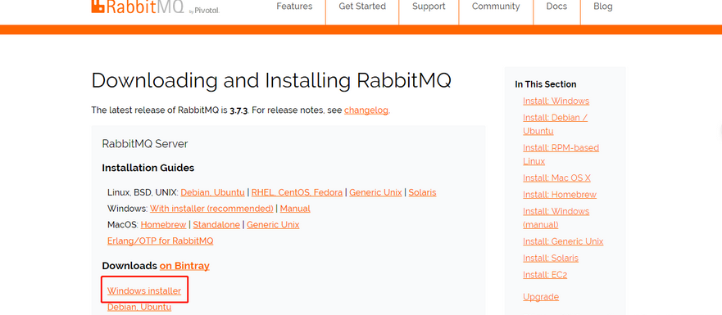The width and height of the screenshot is (722, 315).
Task: Open sidebar Install: Solaris link
Action: click(550, 258)
